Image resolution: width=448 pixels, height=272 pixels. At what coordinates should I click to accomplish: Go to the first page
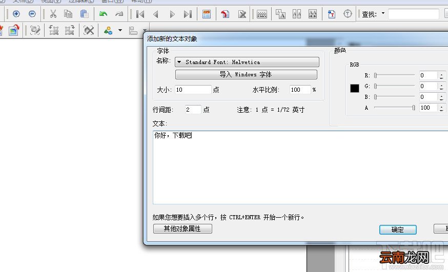coord(140,14)
